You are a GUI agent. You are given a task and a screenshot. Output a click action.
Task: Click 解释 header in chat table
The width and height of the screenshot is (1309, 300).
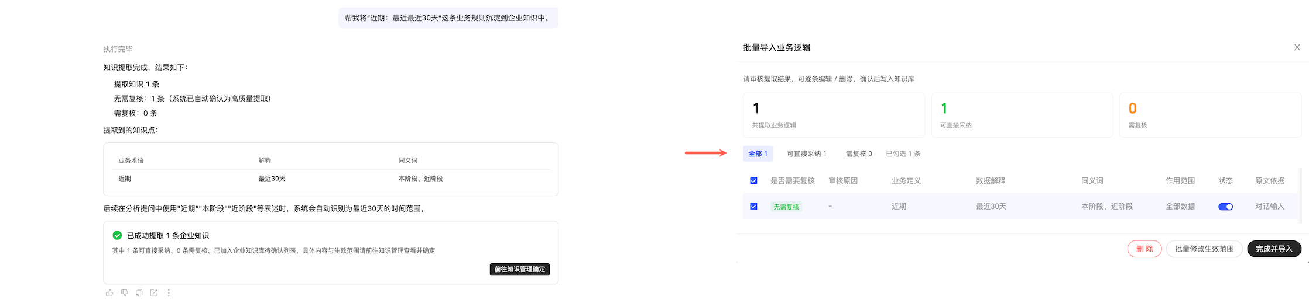tap(265, 161)
